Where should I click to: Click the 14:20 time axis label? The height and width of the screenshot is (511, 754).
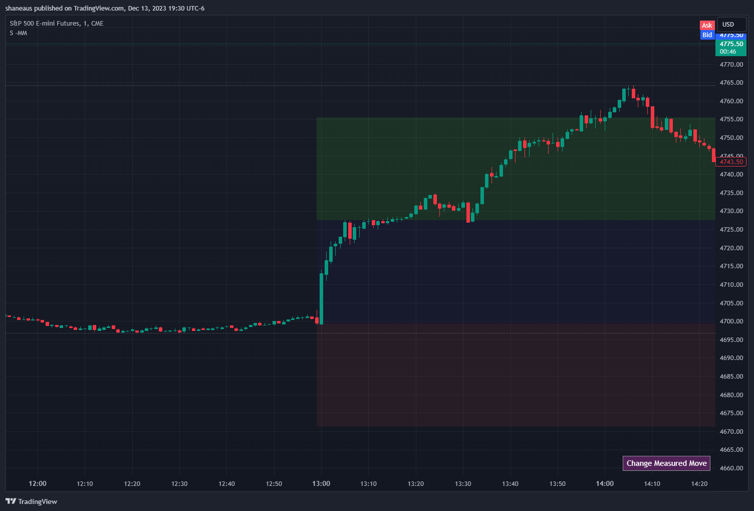click(699, 483)
